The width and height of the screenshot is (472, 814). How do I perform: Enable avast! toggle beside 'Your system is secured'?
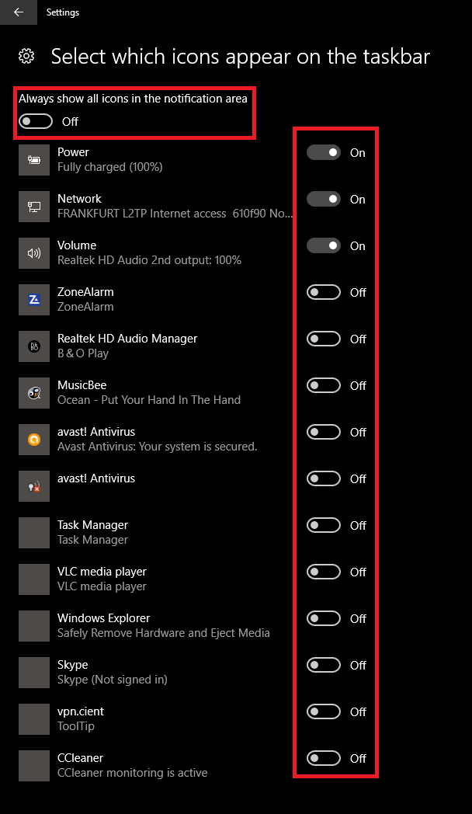point(324,432)
